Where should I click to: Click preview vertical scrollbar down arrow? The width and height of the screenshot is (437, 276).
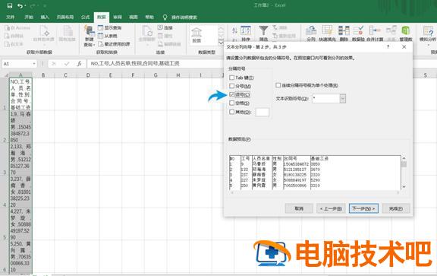(x=404, y=186)
